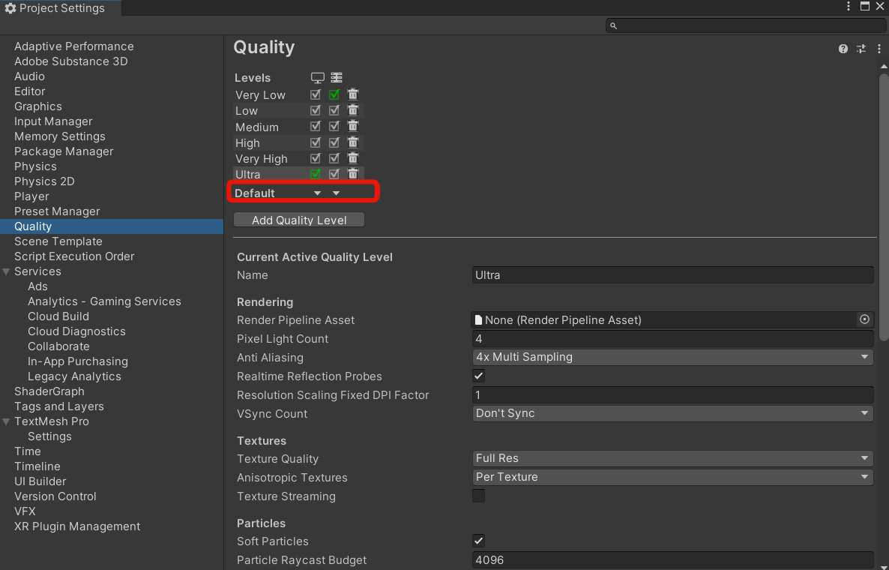The width and height of the screenshot is (889, 570).
Task: Click the Add Quality Level button
Action: (x=299, y=220)
